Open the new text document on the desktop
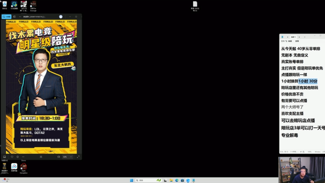This screenshot has width=325, height=183. pyautogui.click(x=195, y=6)
